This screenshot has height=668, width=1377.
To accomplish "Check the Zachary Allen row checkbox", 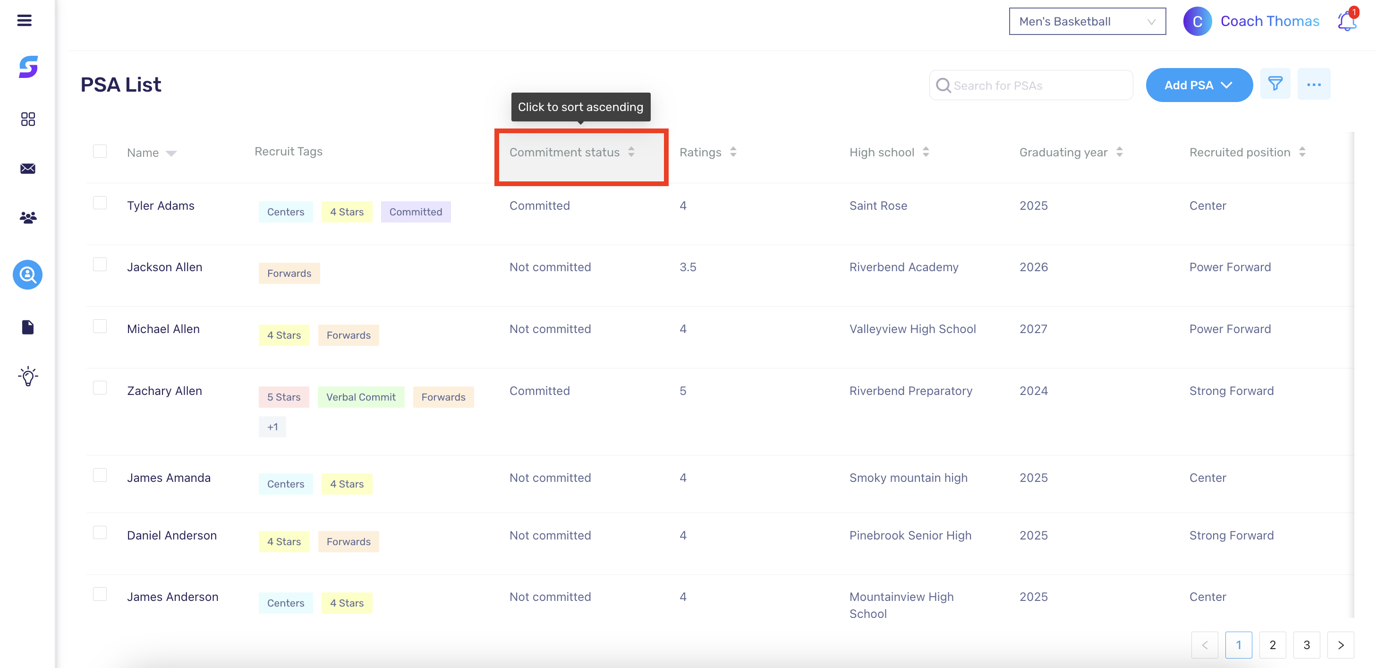I will click(x=100, y=388).
